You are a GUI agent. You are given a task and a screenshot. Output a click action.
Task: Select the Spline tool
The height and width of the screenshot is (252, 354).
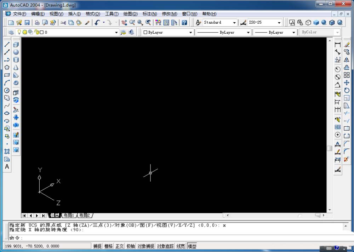(7, 106)
